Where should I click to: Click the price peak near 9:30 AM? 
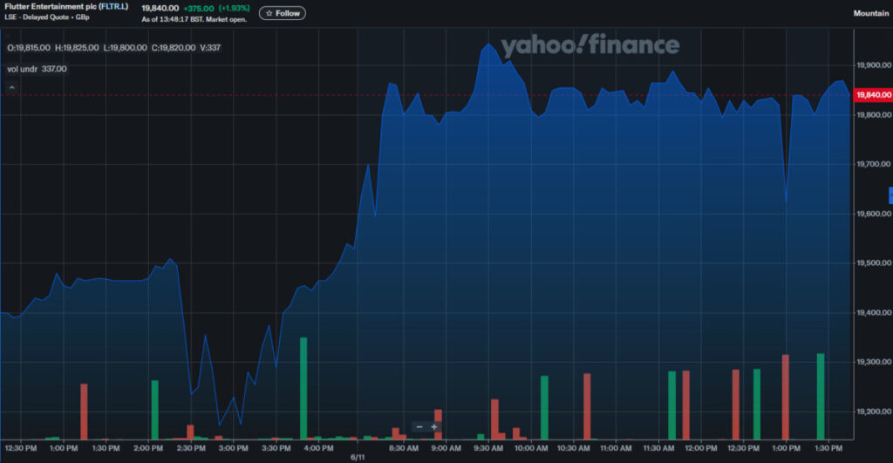[x=487, y=44]
